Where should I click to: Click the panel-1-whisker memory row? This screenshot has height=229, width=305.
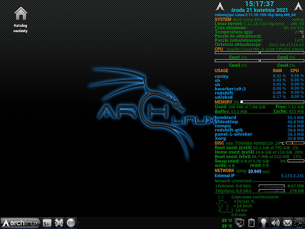click(259, 134)
